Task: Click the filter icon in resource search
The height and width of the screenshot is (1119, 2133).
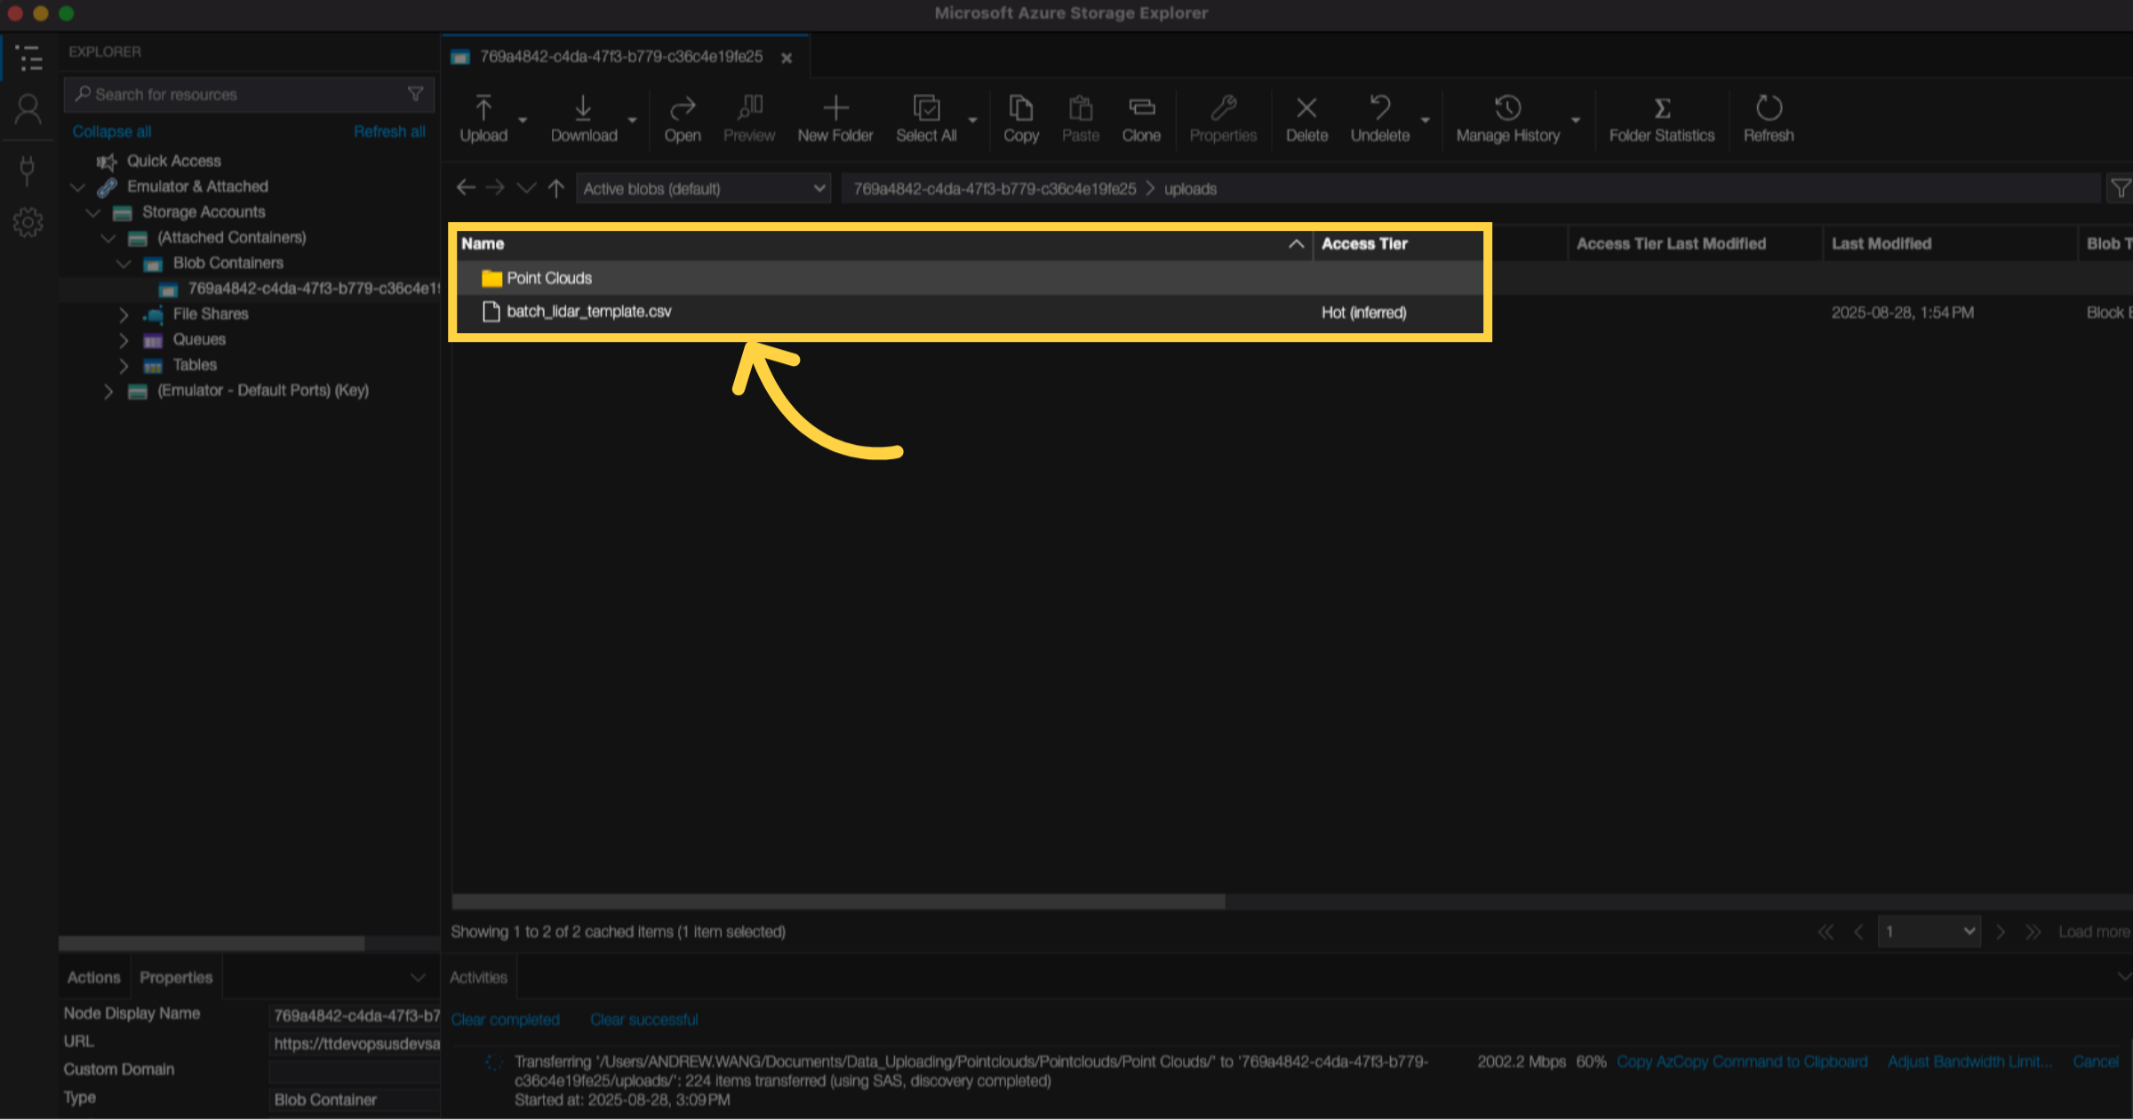Action: click(x=415, y=94)
